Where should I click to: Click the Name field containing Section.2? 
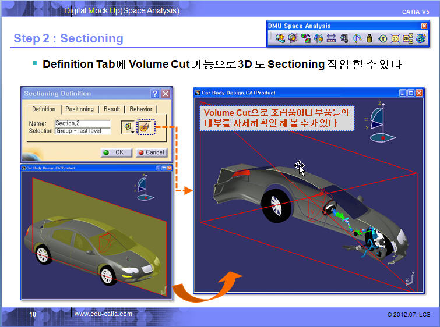tap(82, 123)
